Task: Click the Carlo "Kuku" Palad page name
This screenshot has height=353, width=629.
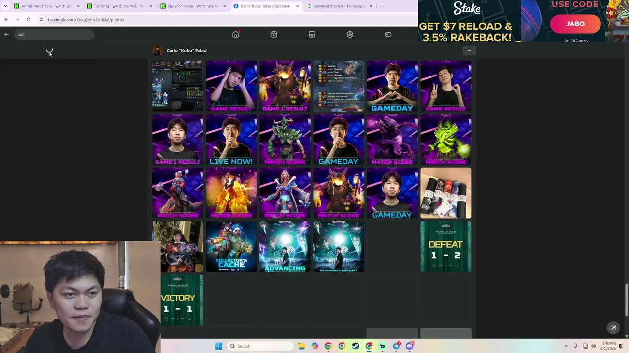Action: (x=186, y=50)
